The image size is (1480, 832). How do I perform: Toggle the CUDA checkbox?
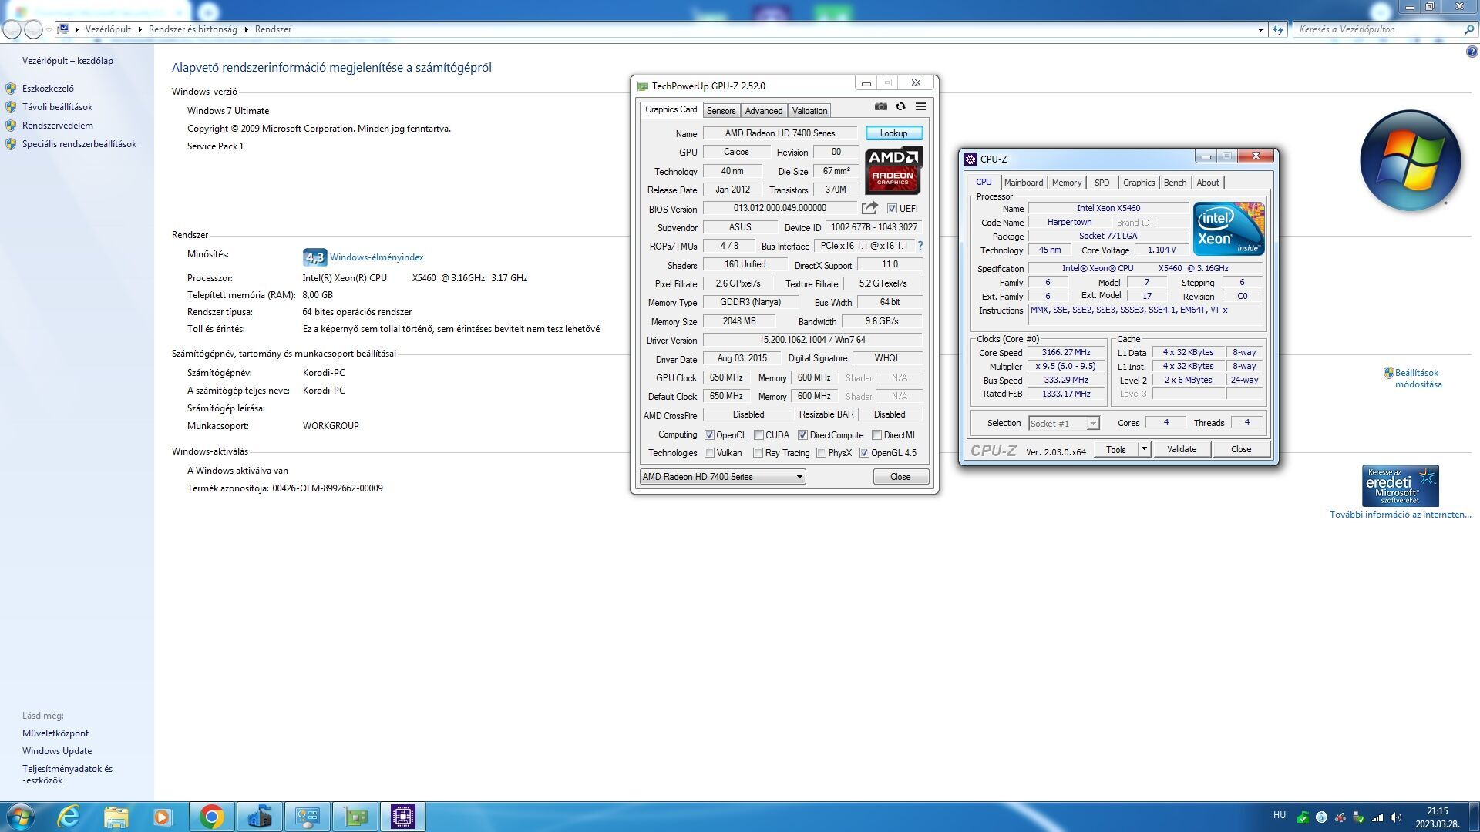coord(758,435)
